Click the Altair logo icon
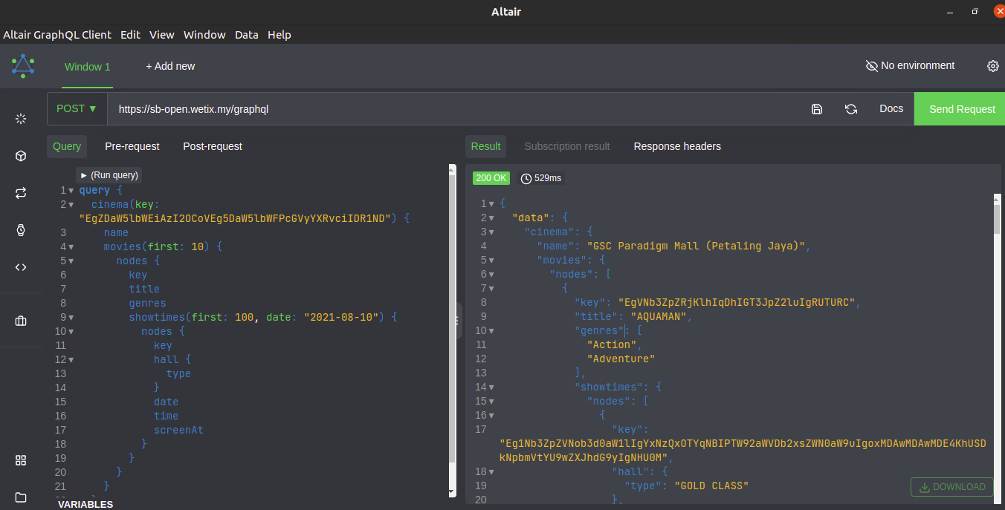Screen dimensions: 1005x510 pyautogui.click(x=22, y=66)
